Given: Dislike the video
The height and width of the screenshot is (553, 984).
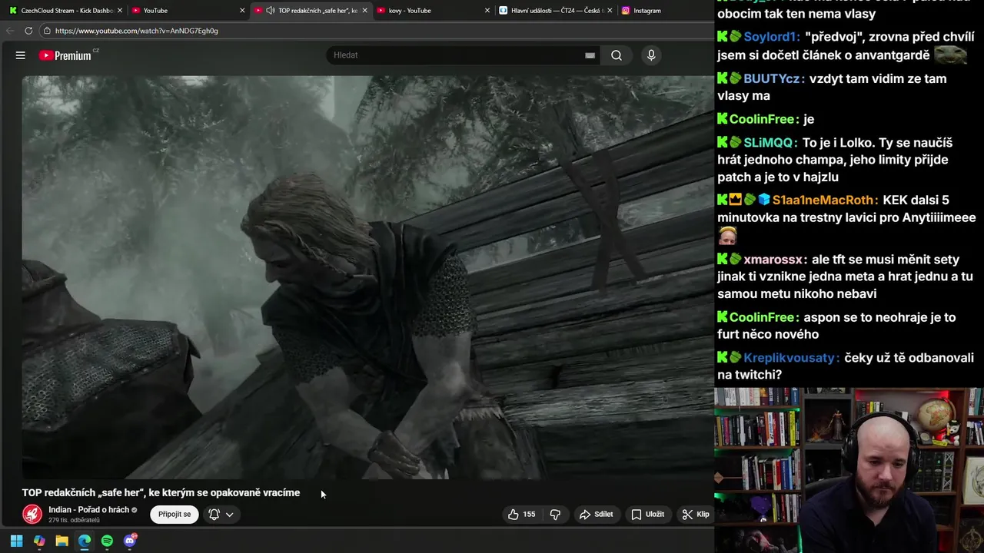Looking at the screenshot, I should 555,515.
